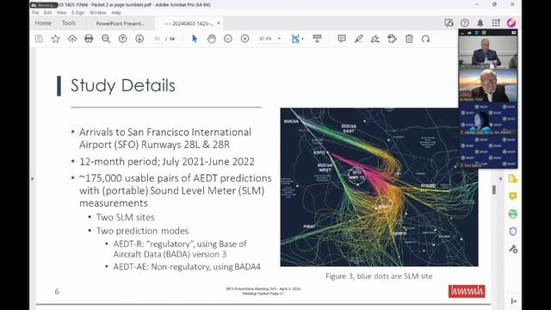The height and width of the screenshot is (310, 551).
Task: Click the flight tracks map figure
Action: [379, 187]
